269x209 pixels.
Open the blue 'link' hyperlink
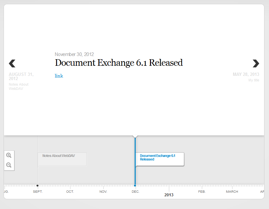point(59,76)
